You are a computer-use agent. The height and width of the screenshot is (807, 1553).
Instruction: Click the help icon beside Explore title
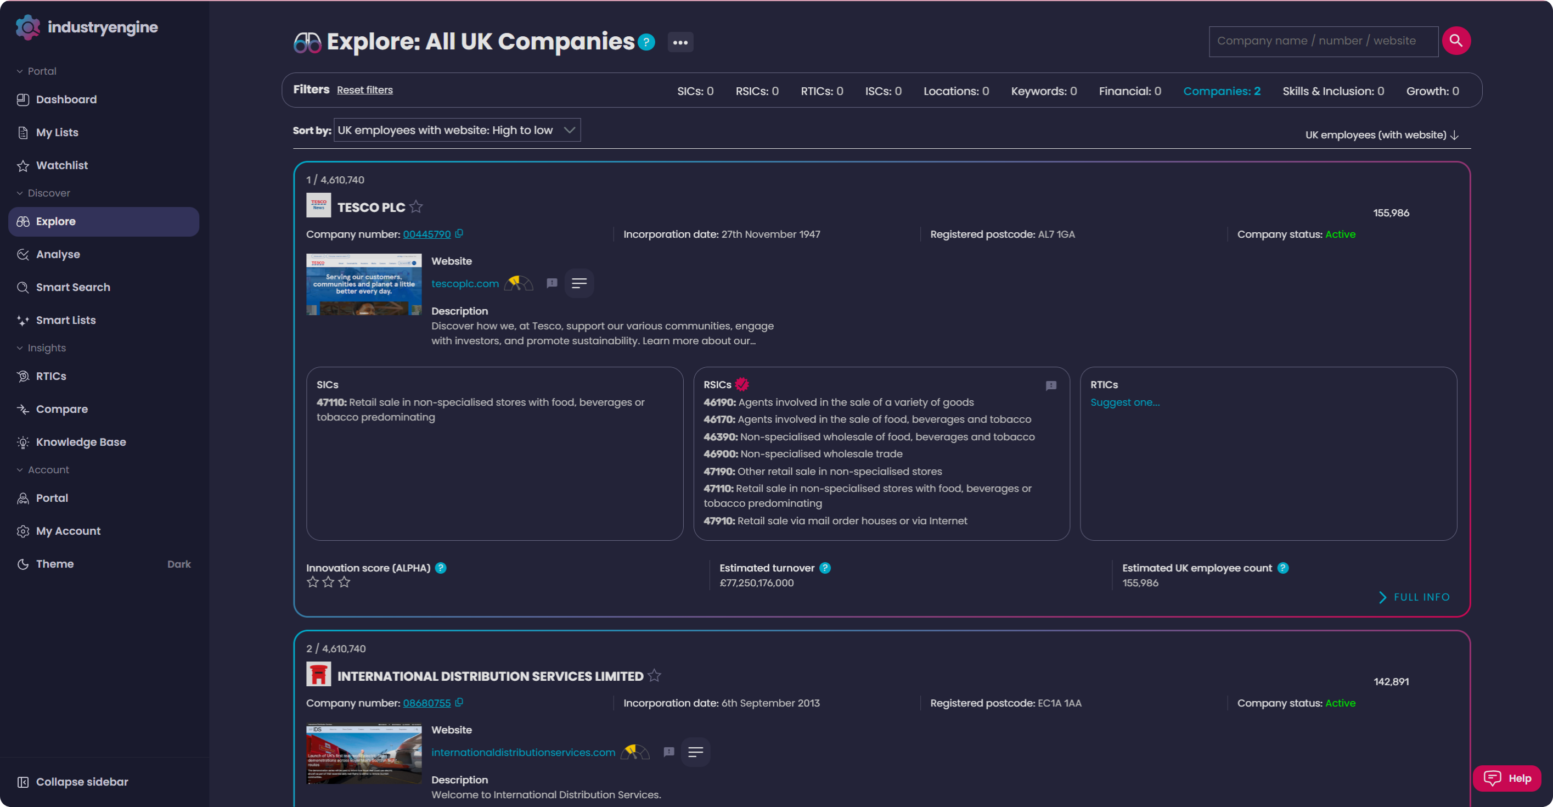[646, 42]
